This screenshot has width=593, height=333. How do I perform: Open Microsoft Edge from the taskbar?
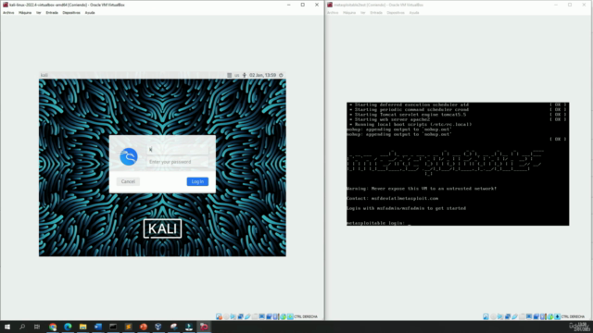68,327
